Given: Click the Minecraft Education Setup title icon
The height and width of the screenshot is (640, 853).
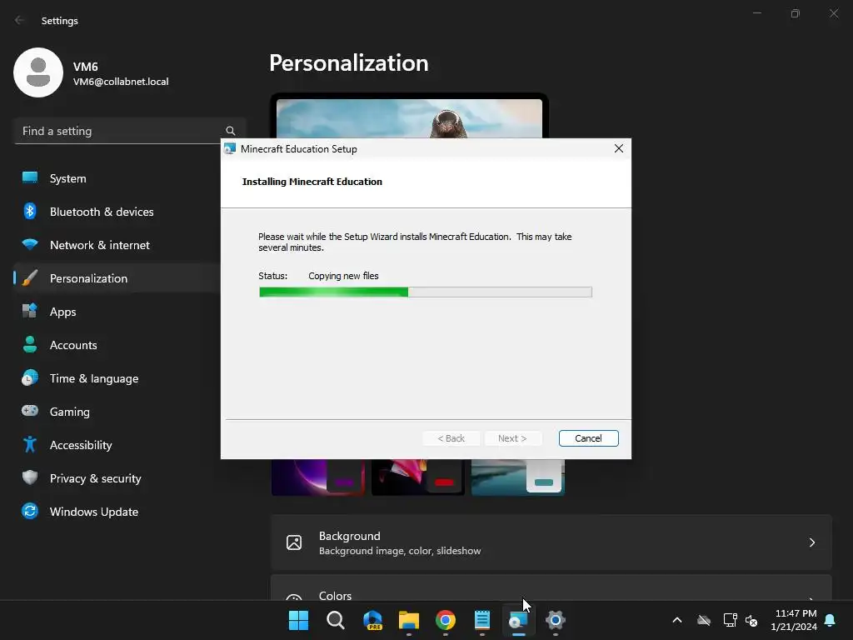Looking at the screenshot, I should point(230,148).
